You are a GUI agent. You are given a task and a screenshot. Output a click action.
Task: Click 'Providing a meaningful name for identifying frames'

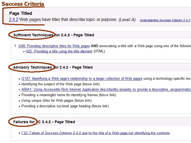[x=69, y=95]
